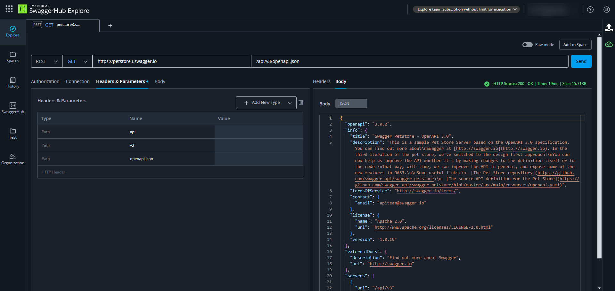Switch to the Authorization tab
The width and height of the screenshot is (615, 291).
(x=45, y=81)
